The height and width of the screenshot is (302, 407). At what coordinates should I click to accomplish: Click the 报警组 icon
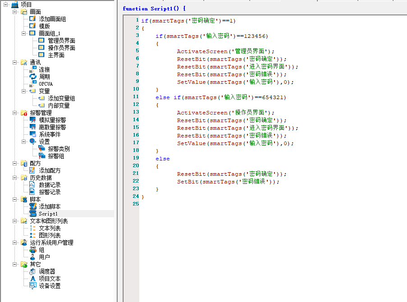(42, 156)
